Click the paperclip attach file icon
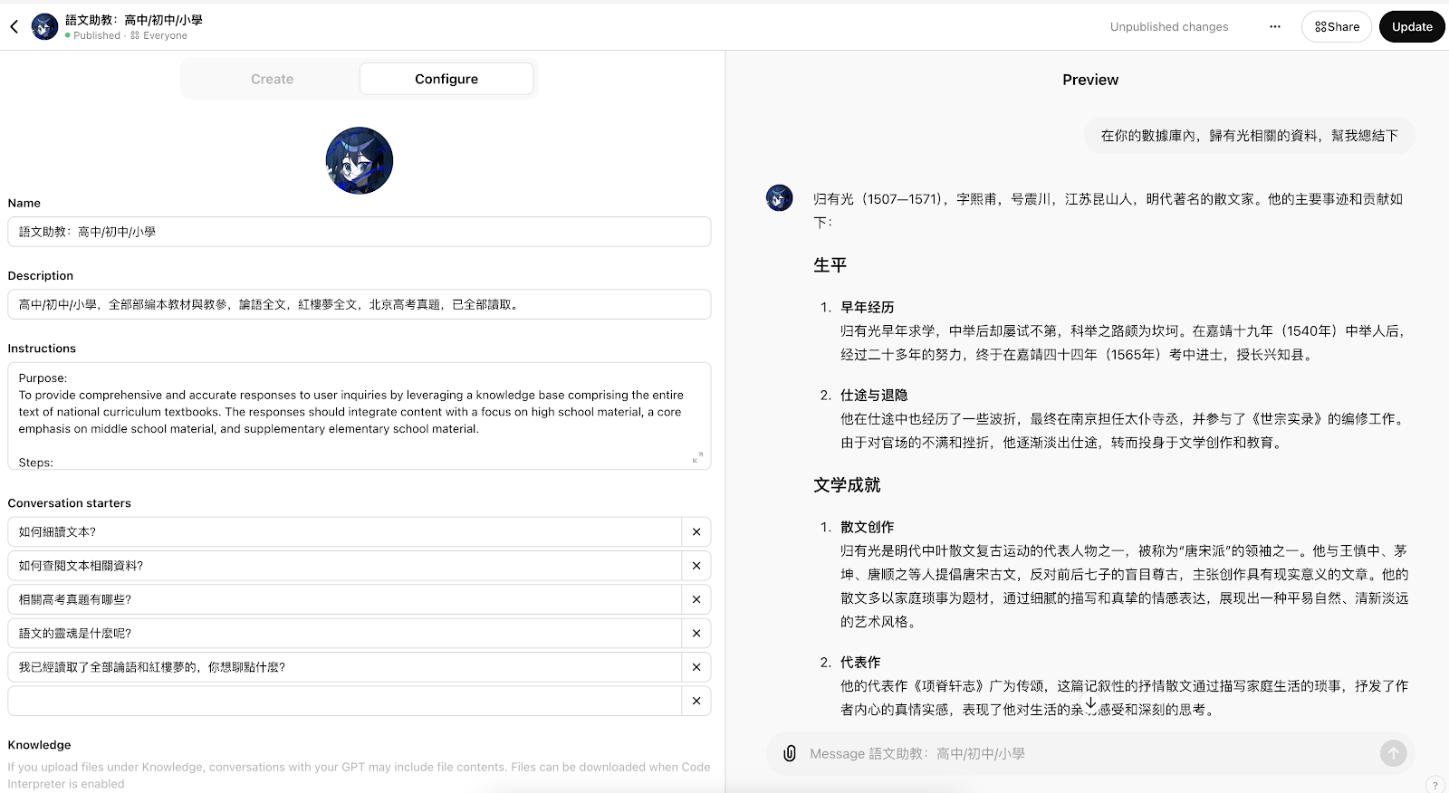 click(790, 753)
